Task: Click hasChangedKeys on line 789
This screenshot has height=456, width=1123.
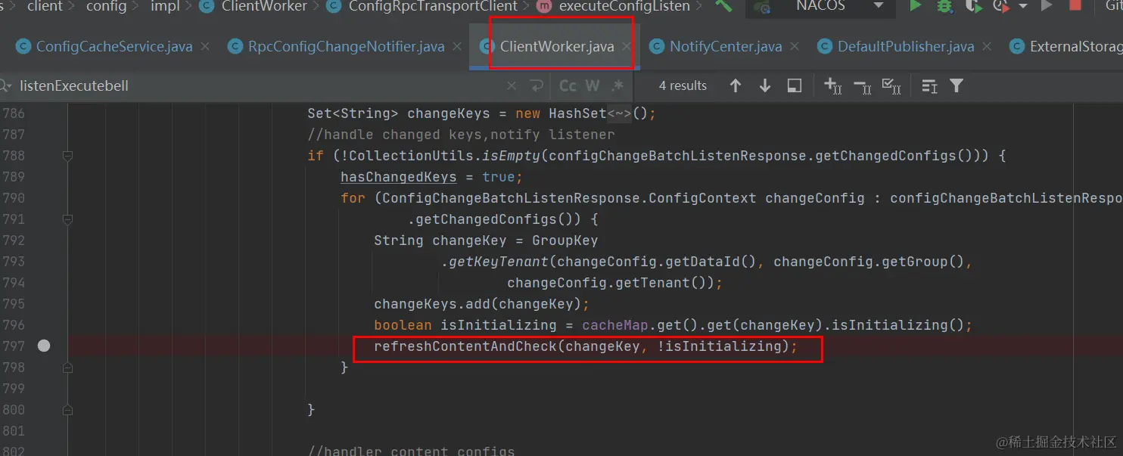Action: coord(398,177)
